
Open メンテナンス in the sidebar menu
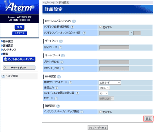9,50
